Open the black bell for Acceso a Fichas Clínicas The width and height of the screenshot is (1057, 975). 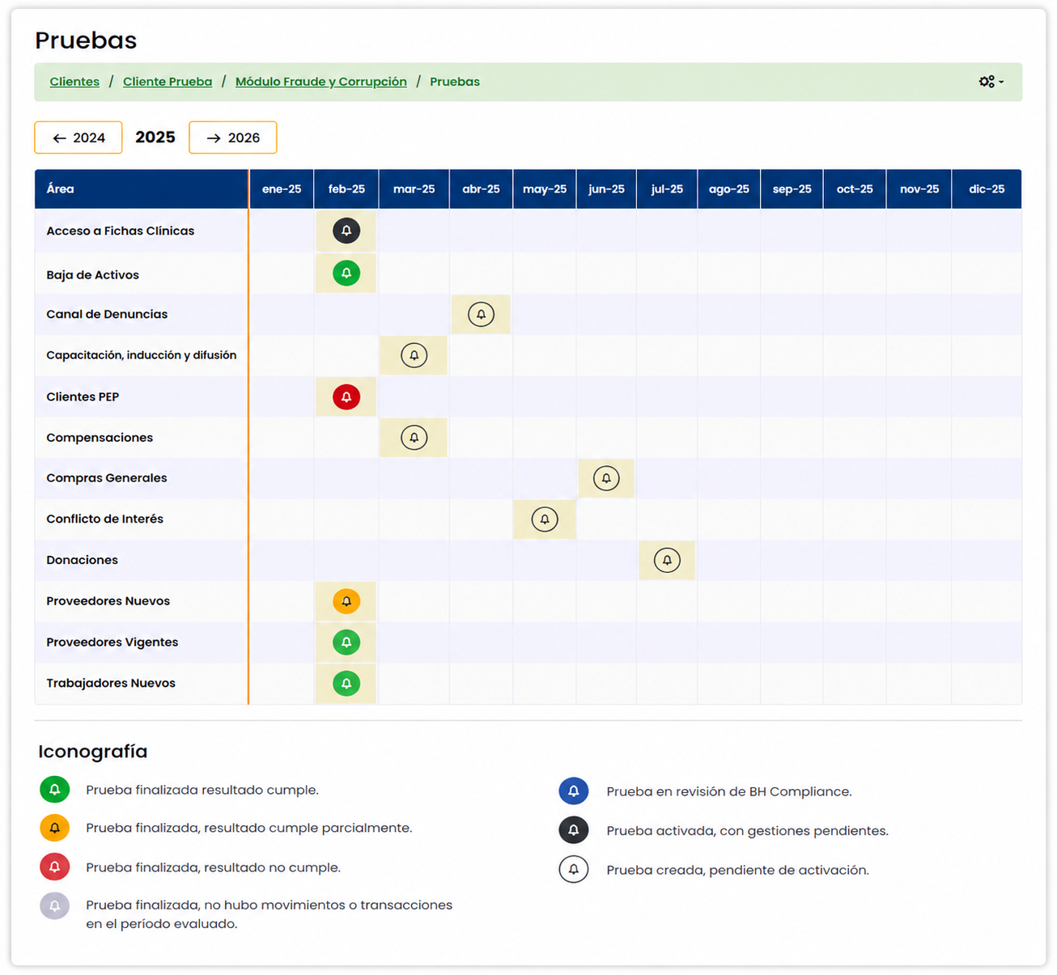coord(346,231)
